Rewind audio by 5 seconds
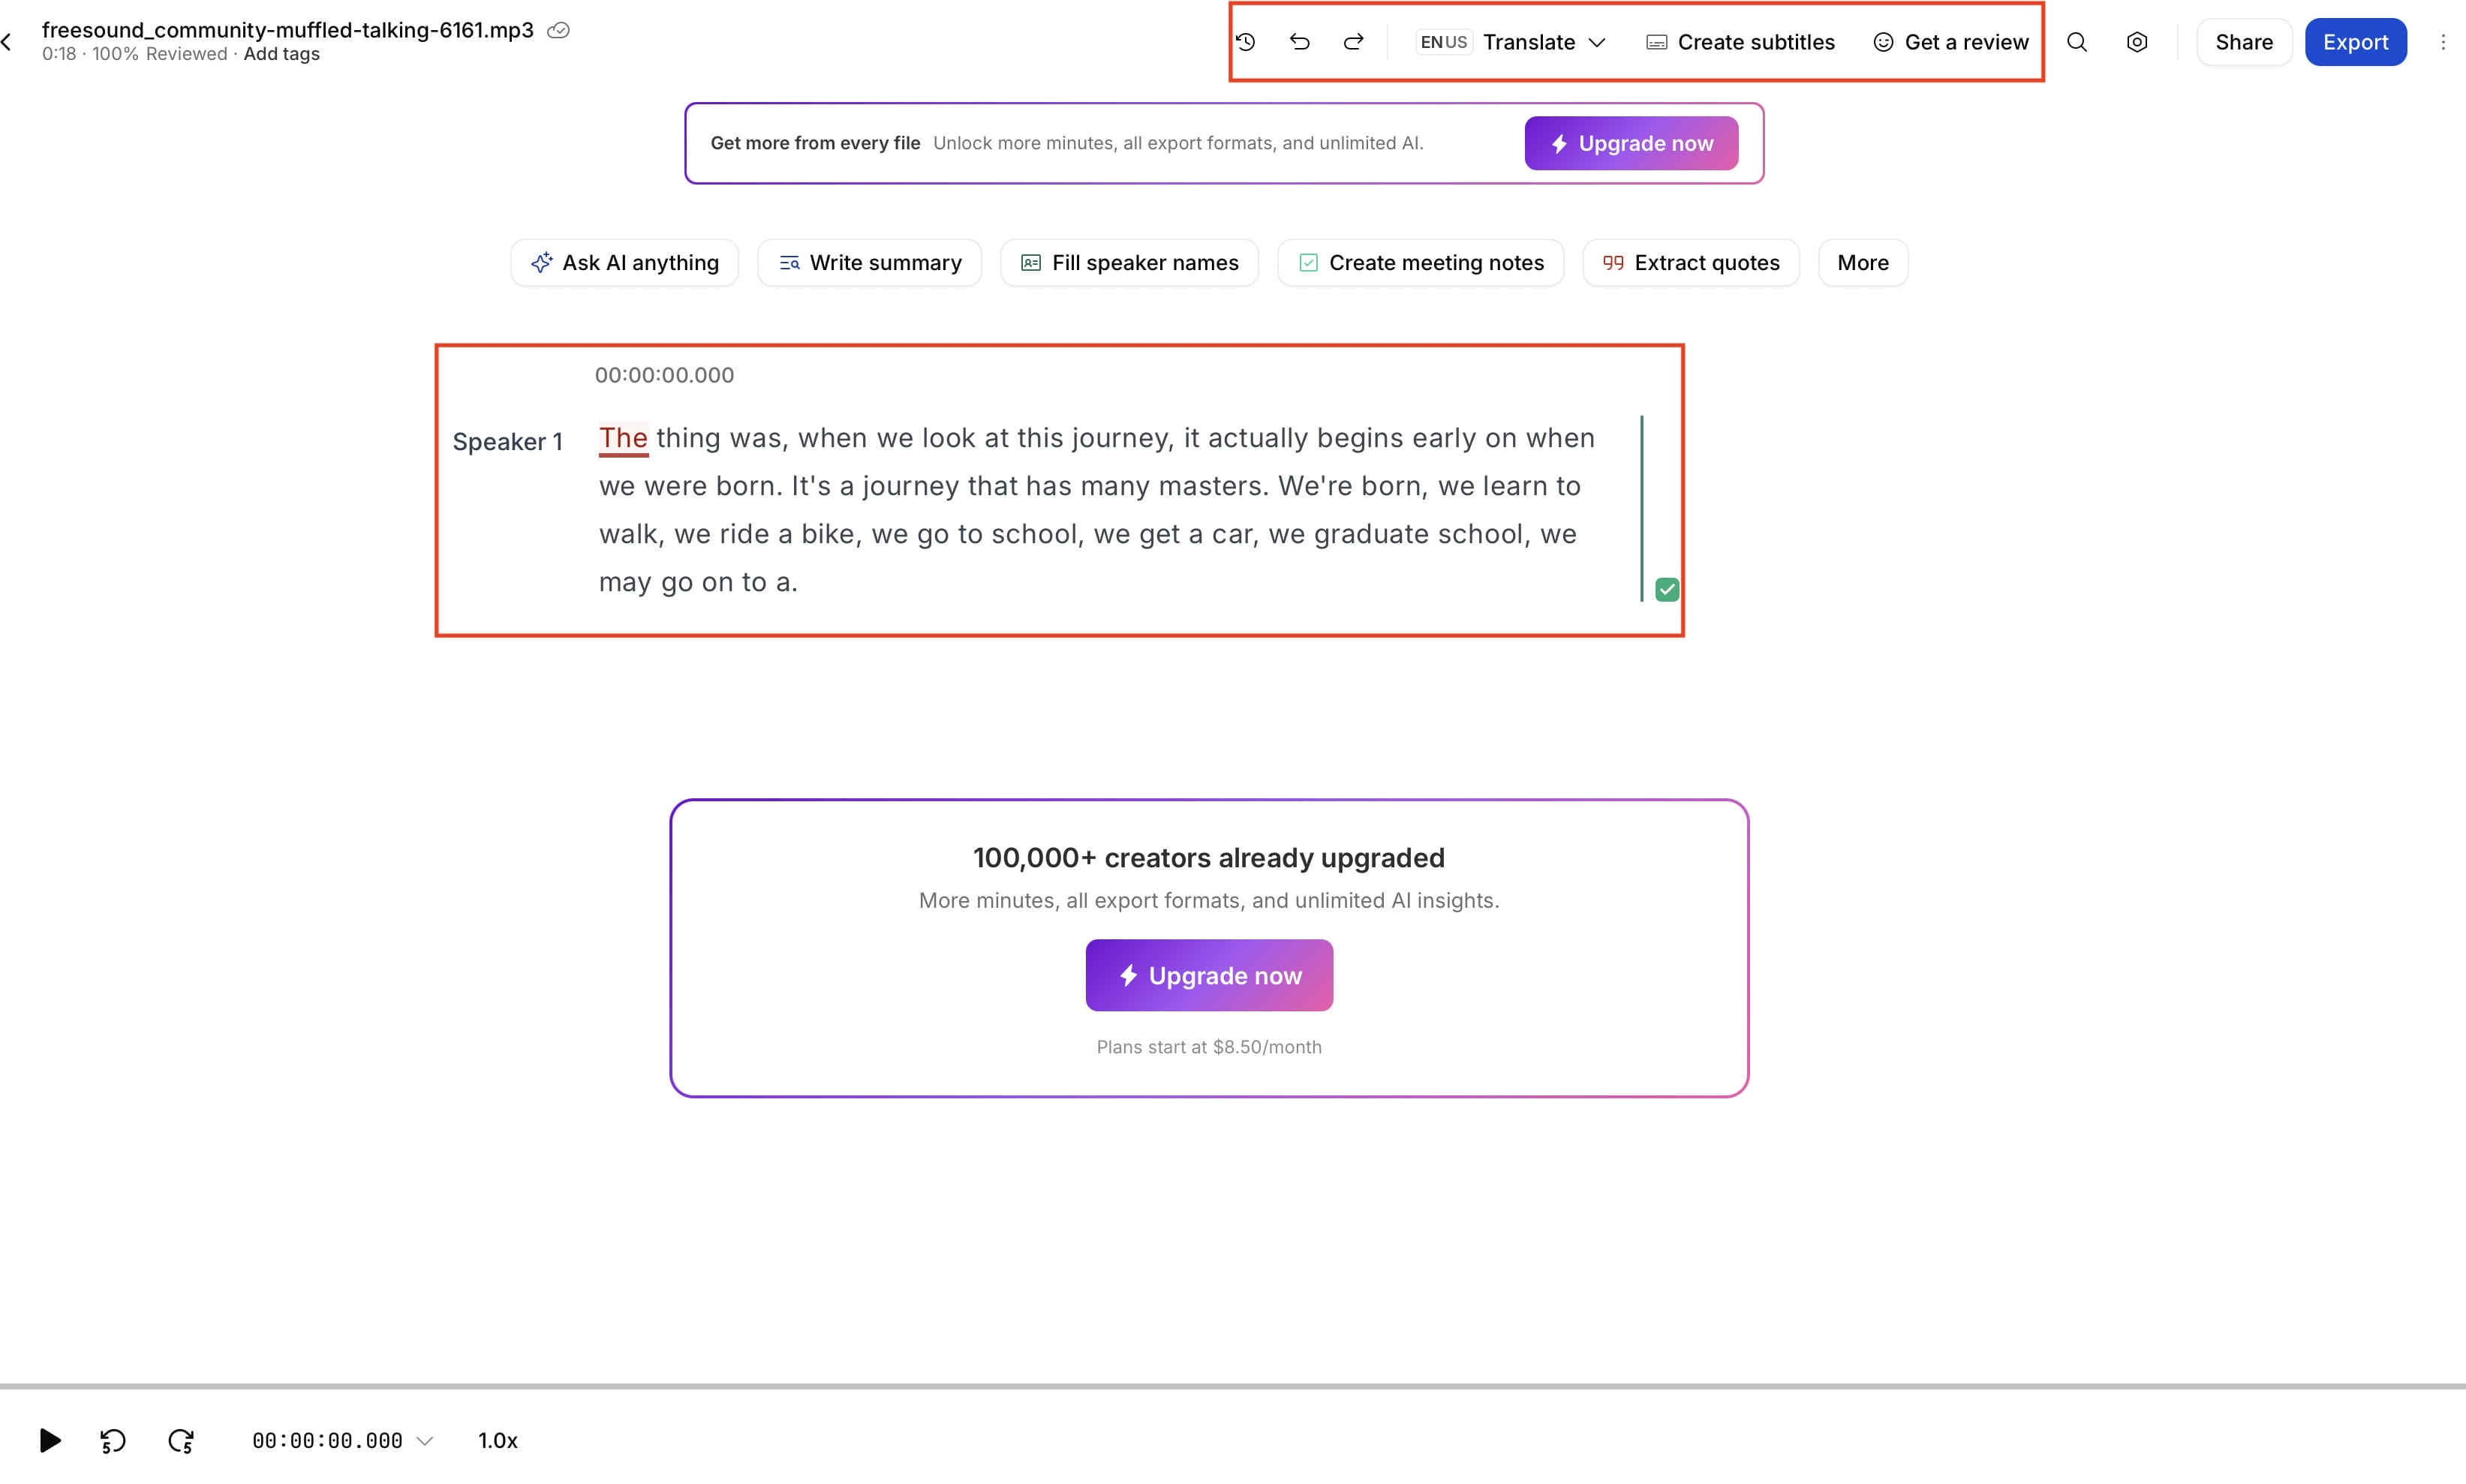 [x=113, y=1440]
